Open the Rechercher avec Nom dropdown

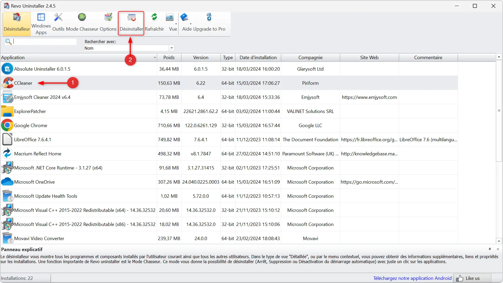point(172,48)
